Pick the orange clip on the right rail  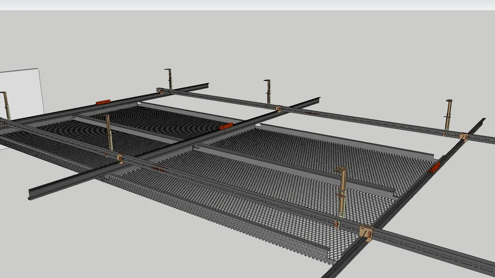435,168
